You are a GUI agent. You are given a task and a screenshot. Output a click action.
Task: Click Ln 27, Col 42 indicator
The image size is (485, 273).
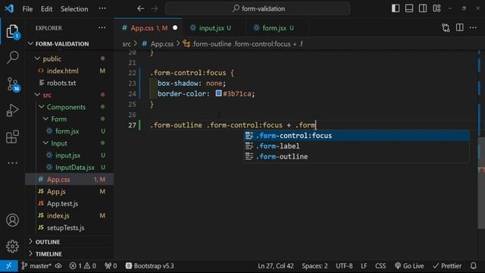point(276,266)
